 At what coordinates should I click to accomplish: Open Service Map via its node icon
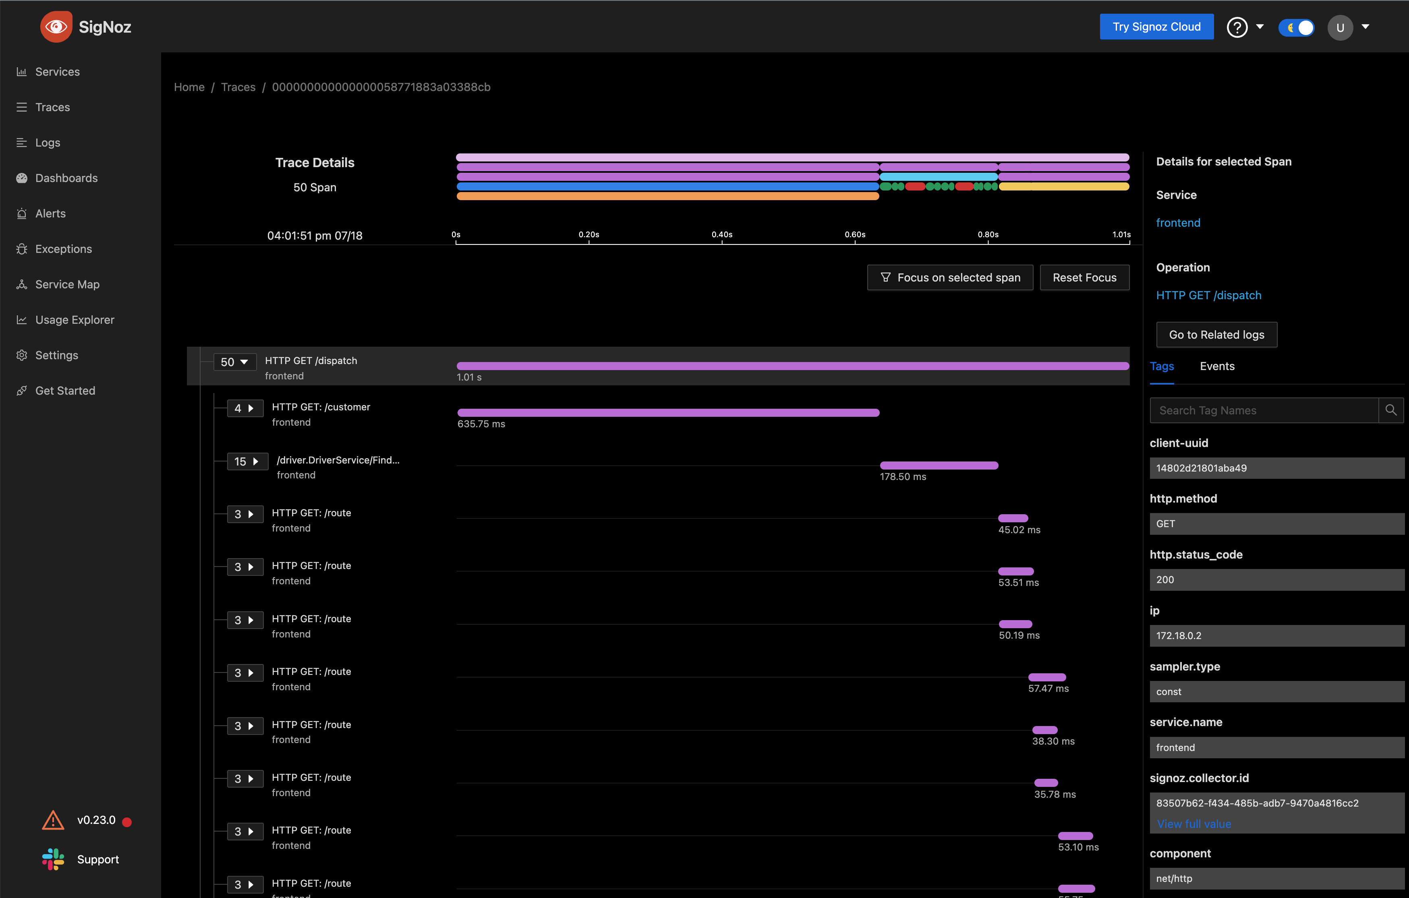pos(22,284)
